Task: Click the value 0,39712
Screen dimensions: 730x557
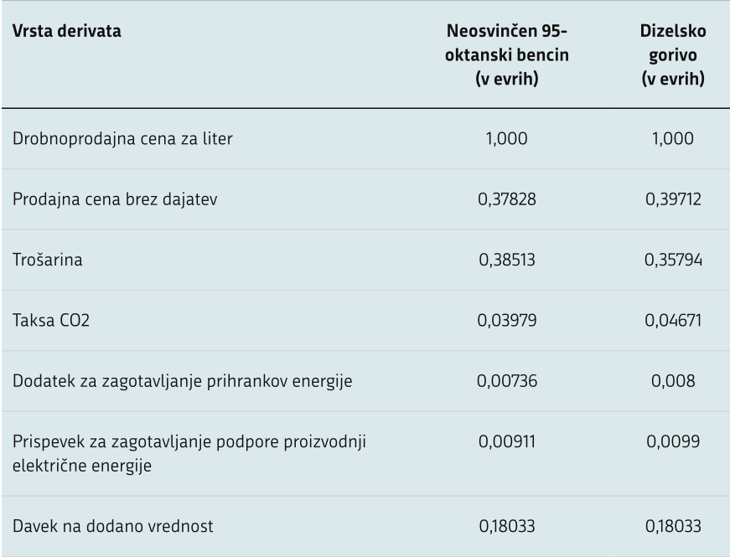Action: coord(671,199)
